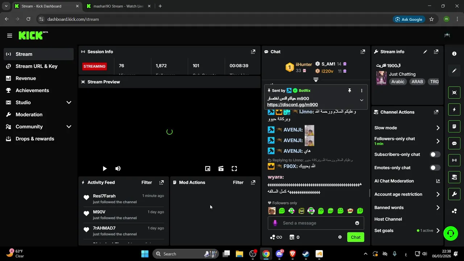
Task: Open Slow mode settings
Action: [407, 128]
